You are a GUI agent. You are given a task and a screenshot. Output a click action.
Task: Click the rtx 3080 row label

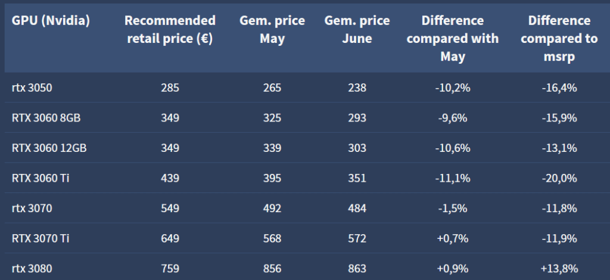(x=32, y=269)
